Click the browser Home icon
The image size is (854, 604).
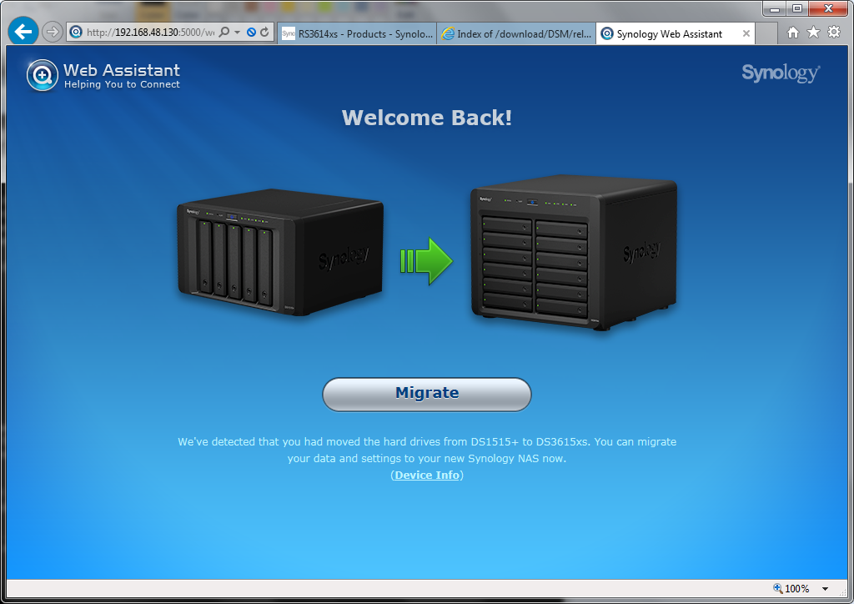[x=793, y=33]
